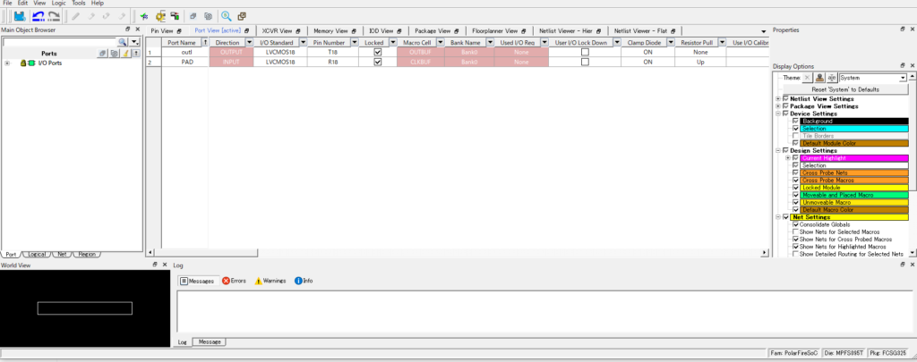Show Warnings in the Log panel
This screenshot has width=917, height=362.
click(x=270, y=281)
